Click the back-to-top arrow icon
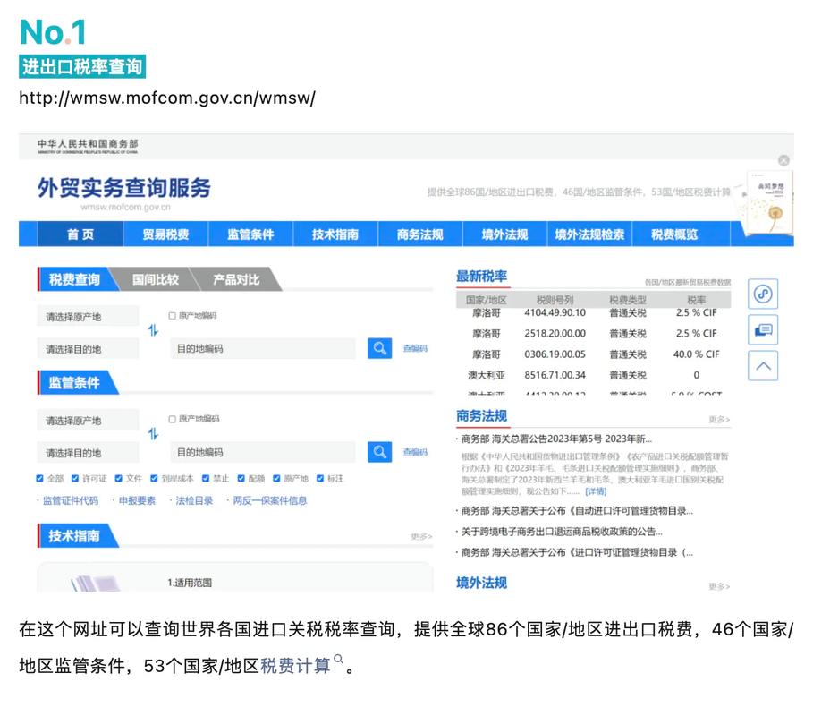This screenshot has height=716, width=830. pos(763,365)
